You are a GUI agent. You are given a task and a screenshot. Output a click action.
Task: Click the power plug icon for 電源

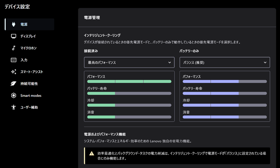pyautogui.click(x=14, y=24)
